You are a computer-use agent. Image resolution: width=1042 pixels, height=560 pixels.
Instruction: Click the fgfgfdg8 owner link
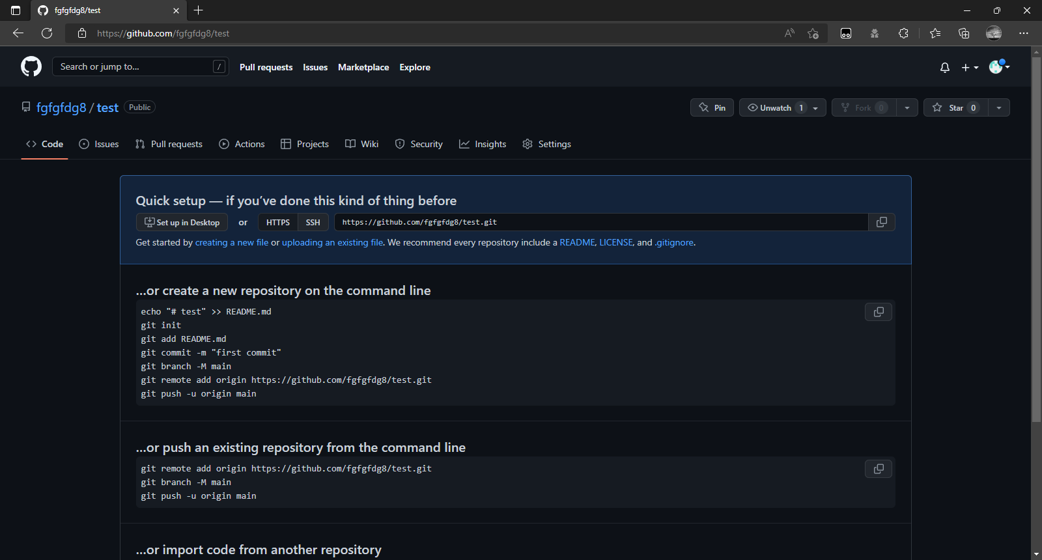click(61, 107)
